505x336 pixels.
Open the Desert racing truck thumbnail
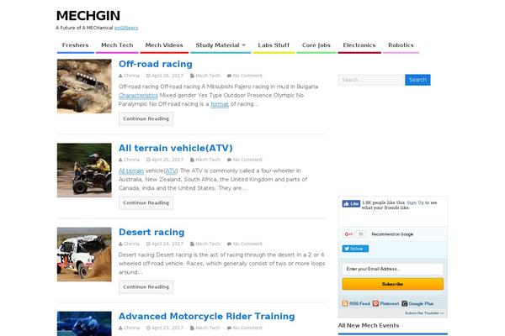click(x=84, y=255)
